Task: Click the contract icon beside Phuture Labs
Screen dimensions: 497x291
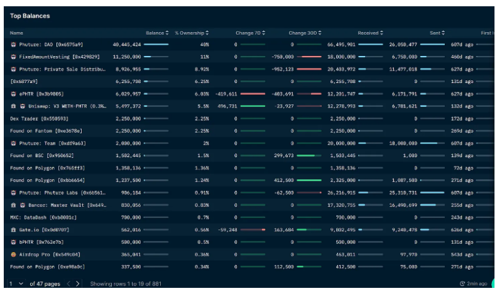Action: (x=13, y=193)
